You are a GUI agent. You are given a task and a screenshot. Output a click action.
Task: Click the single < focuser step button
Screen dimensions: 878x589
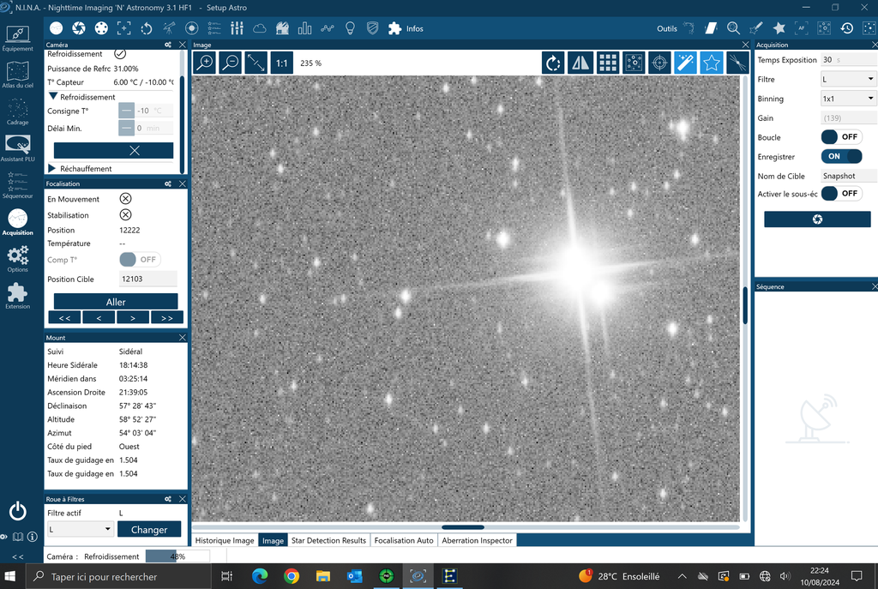[x=99, y=318]
